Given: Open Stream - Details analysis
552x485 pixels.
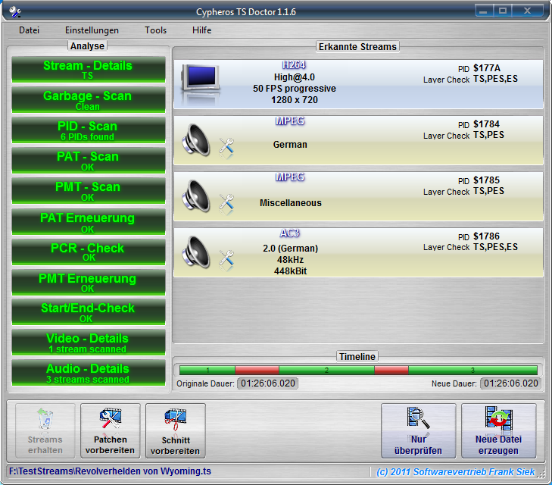Looking at the screenshot, I should (89, 70).
